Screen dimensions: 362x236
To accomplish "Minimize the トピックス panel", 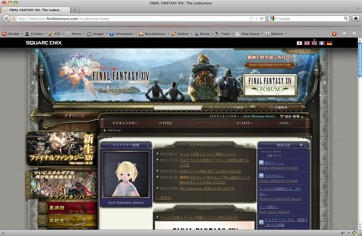I will [x=252, y=209].
